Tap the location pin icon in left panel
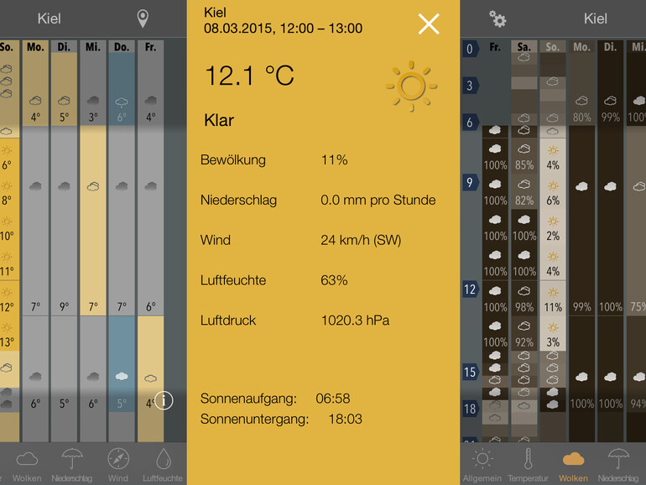Image resolution: width=646 pixels, height=485 pixels. point(143,19)
